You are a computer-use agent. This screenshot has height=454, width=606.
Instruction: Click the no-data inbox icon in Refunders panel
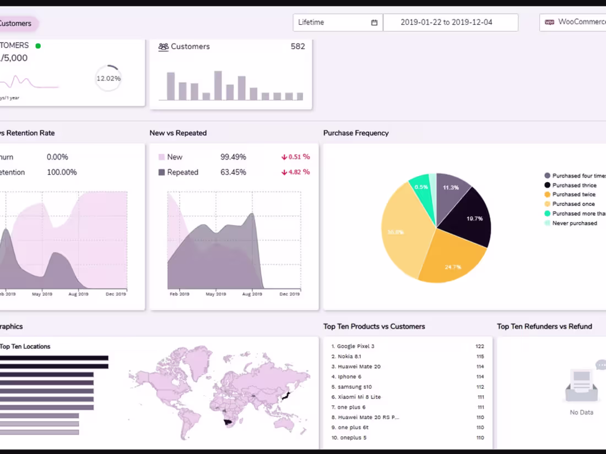(581, 385)
